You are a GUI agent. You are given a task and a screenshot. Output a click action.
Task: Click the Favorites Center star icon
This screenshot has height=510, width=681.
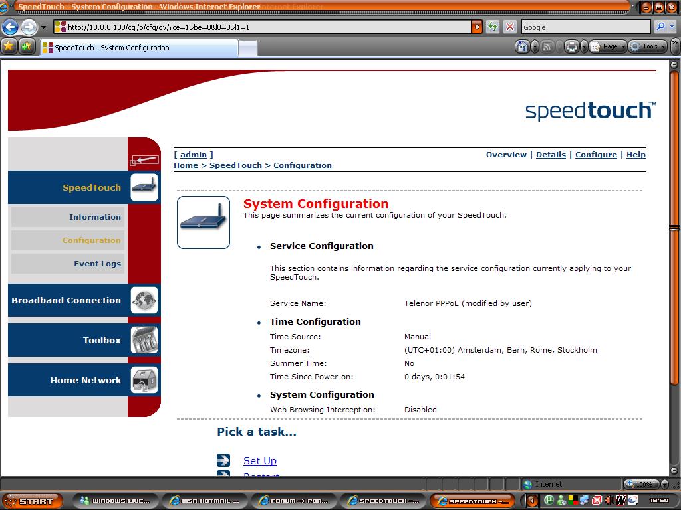pos(9,46)
